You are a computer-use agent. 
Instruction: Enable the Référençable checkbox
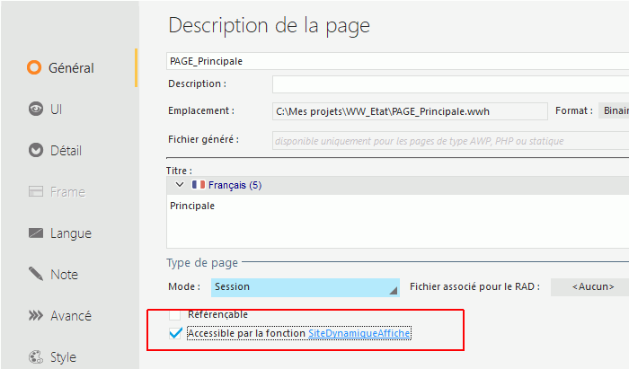(x=175, y=314)
